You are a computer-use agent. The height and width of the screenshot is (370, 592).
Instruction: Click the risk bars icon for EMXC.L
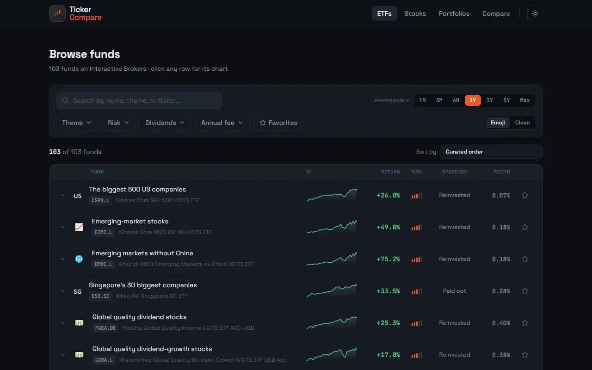417,259
